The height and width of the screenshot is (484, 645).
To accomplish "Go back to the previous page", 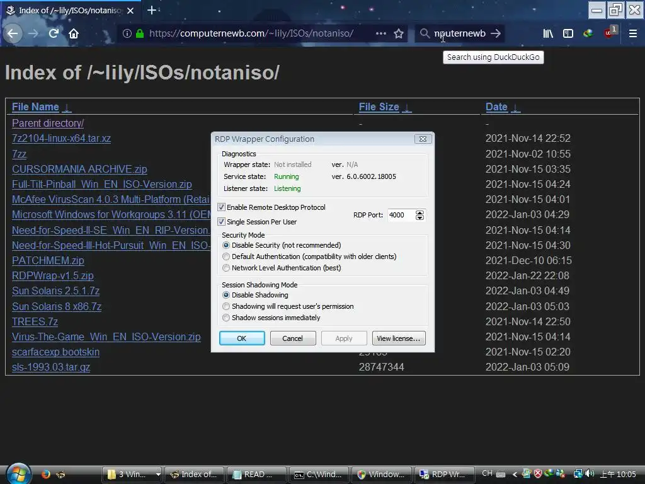I will click(13, 33).
